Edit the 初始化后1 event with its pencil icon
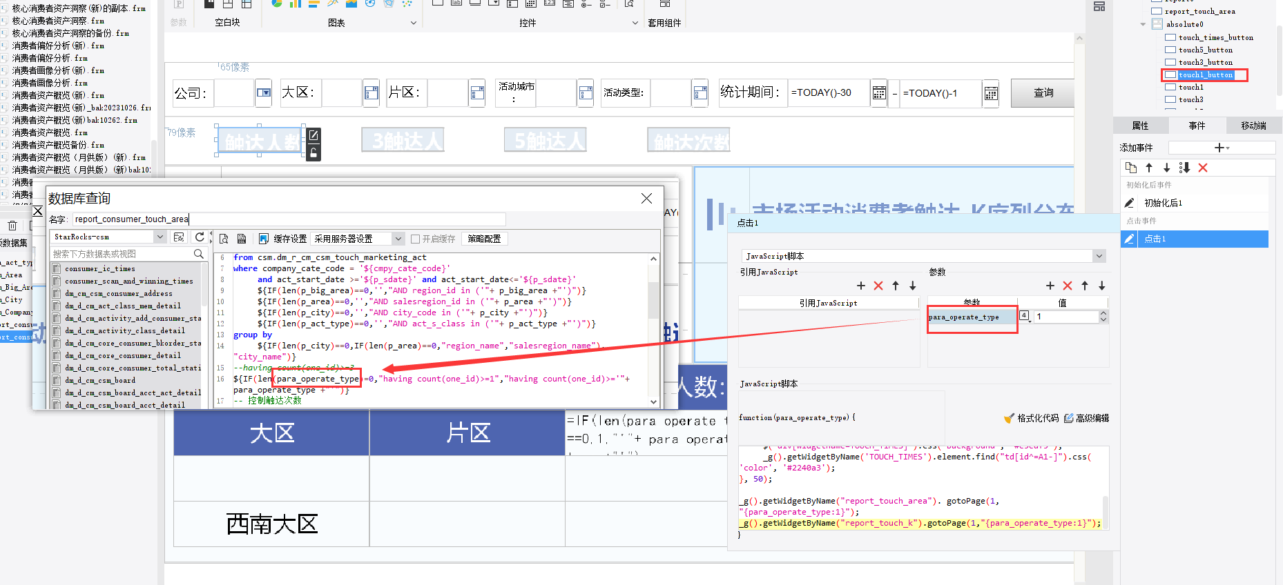The height and width of the screenshot is (585, 1283). [x=1130, y=203]
